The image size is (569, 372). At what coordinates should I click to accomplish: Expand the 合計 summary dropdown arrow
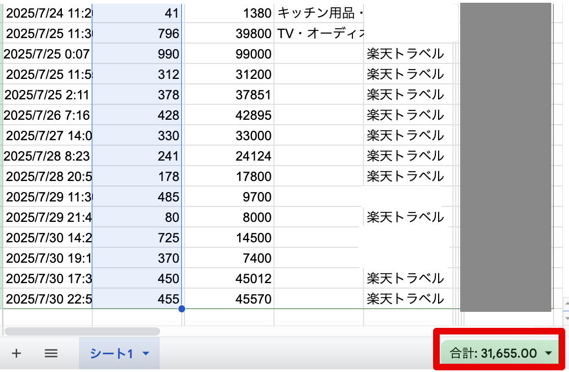coord(549,354)
